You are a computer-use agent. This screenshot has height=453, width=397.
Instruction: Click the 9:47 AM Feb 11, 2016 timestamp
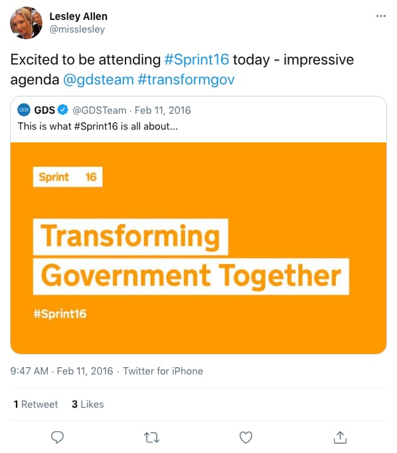pyautogui.click(x=62, y=371)
